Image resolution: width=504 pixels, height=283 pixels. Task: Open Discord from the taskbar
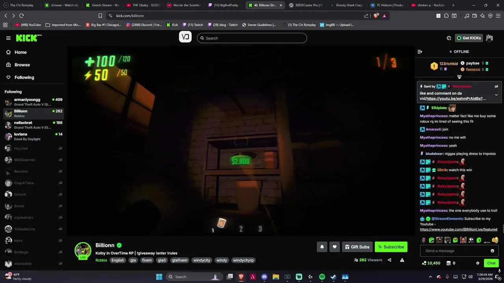pos(264,277)
